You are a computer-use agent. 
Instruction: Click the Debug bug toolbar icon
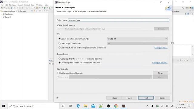tap(40, 8)
